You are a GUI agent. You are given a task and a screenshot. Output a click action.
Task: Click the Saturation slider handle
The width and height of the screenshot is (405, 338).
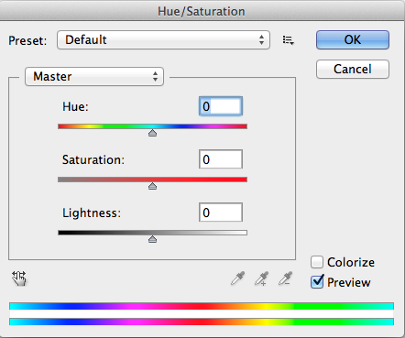(152, 186)
